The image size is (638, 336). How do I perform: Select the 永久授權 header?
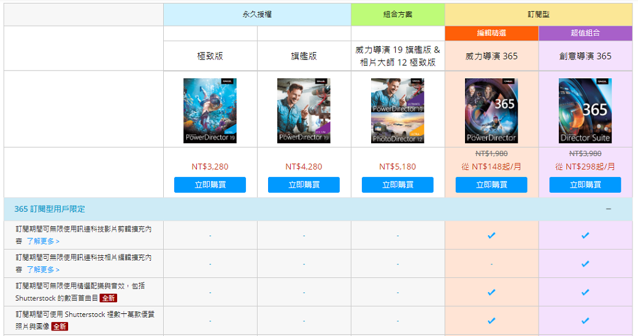click(257, 15)
